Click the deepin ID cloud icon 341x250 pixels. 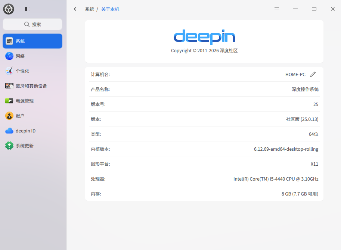click(9, 131)
